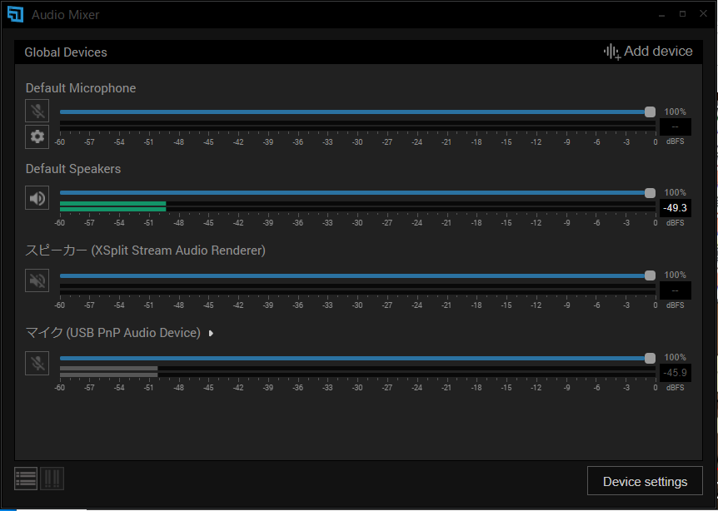
Task: Unmute XSplit Stream Audio Renderer speaker
Action: tap(37, 280)
